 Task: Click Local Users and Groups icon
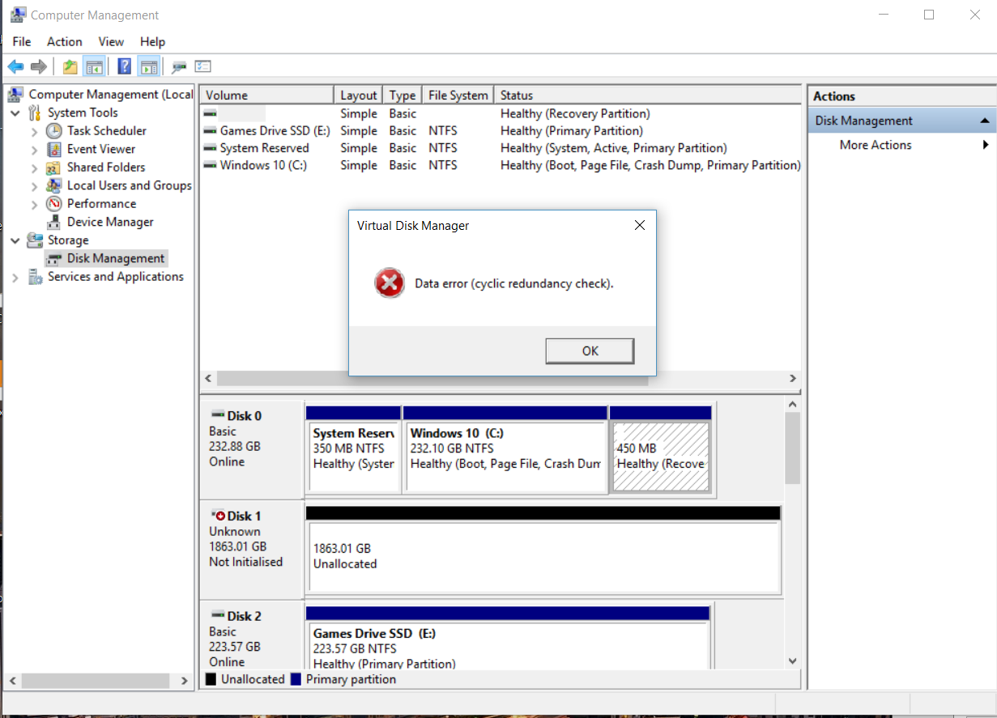(x=54, y=185)
